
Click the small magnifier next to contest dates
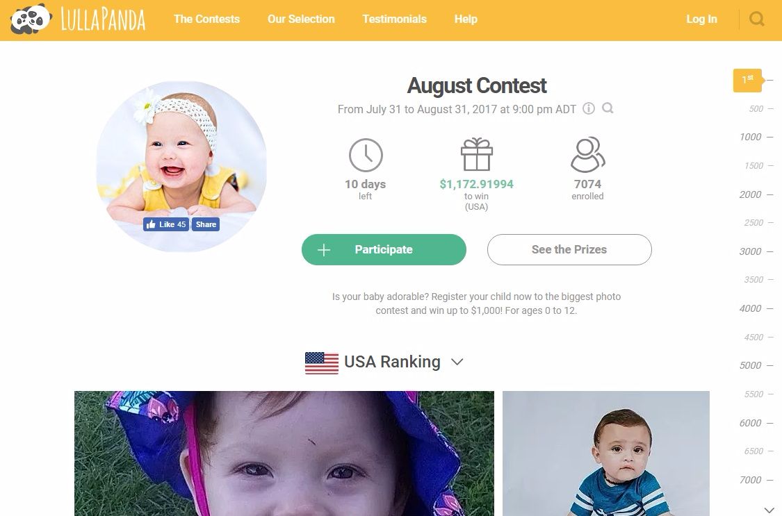tap(608, 108)
